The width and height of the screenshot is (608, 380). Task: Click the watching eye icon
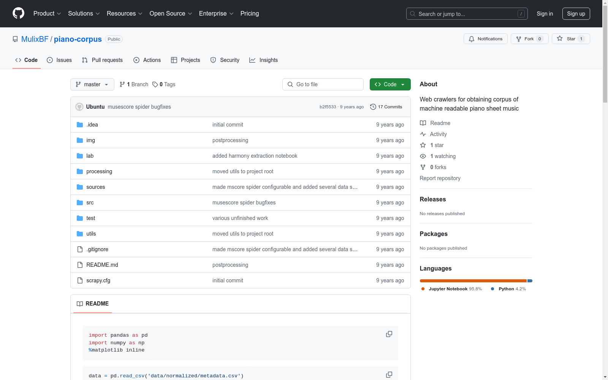click(423, 156)
